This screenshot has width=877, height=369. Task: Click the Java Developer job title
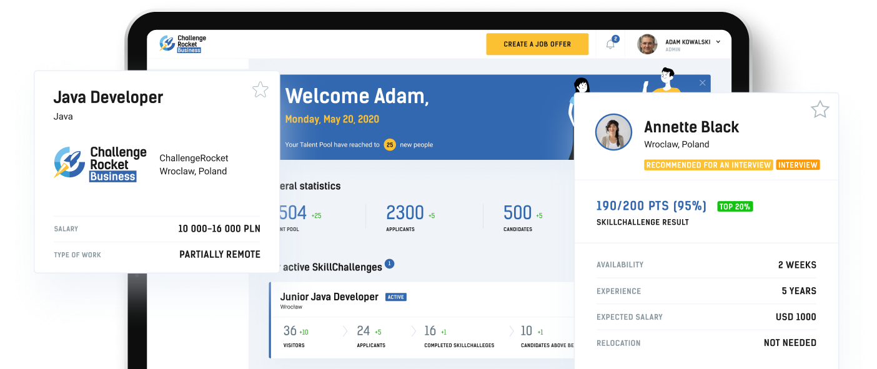coord(108,97)
